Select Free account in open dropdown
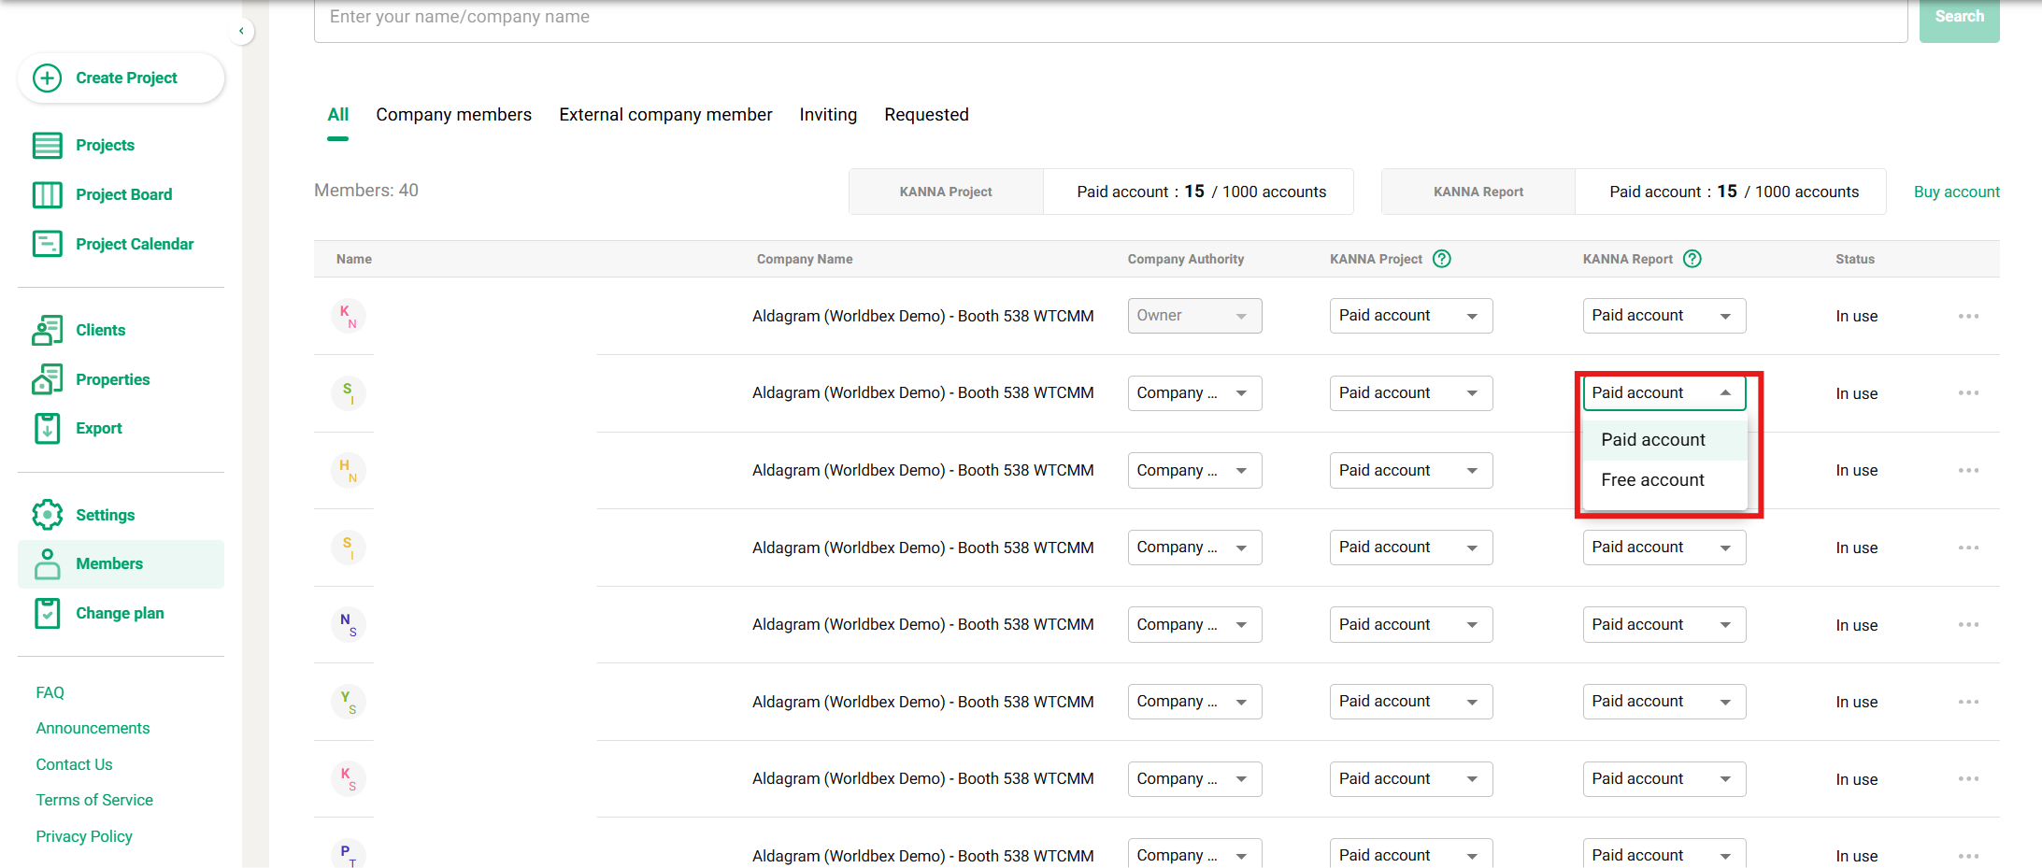The width and height of the screenshot is (2042, 868). (x=1652, y=480)
